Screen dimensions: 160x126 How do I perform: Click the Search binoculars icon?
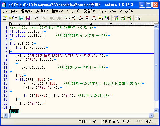tap(68, 18)
